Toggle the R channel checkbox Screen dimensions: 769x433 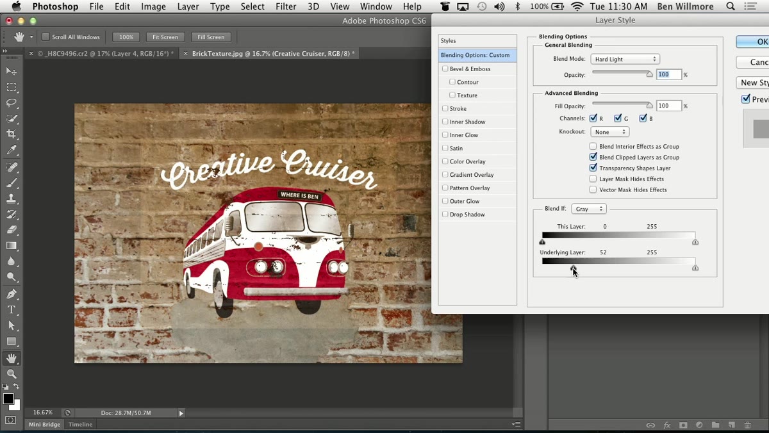(x=593, y=118)
